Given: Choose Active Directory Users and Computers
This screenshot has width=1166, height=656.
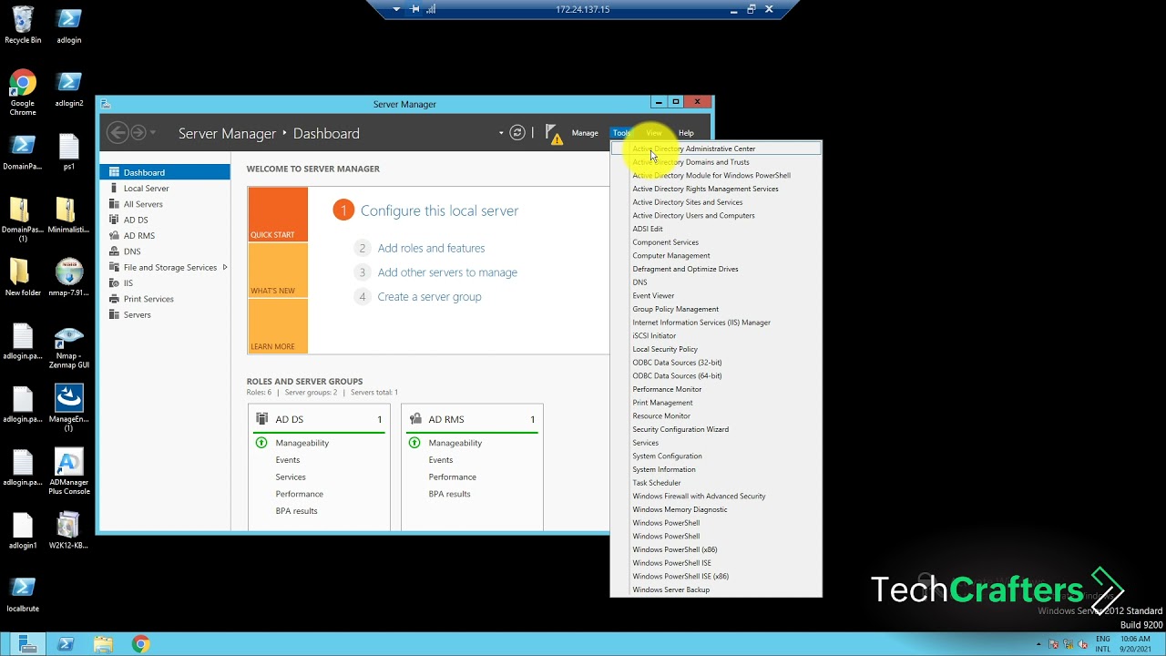Looking at the screenshot, I should coord(716,216).
